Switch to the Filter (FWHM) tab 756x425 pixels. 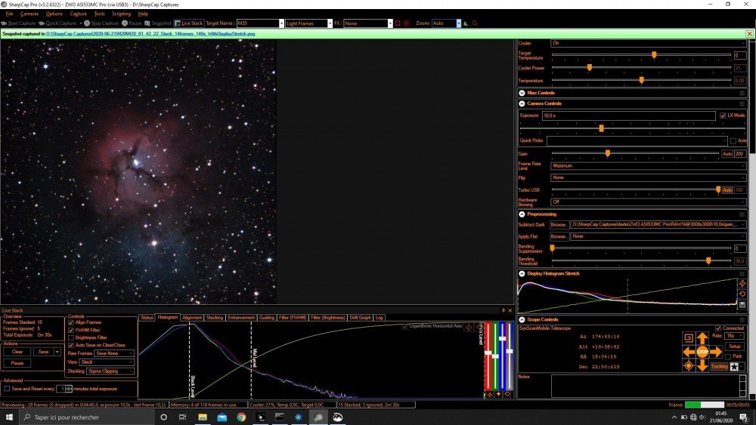pyautogui.click(x=292, y=318)
